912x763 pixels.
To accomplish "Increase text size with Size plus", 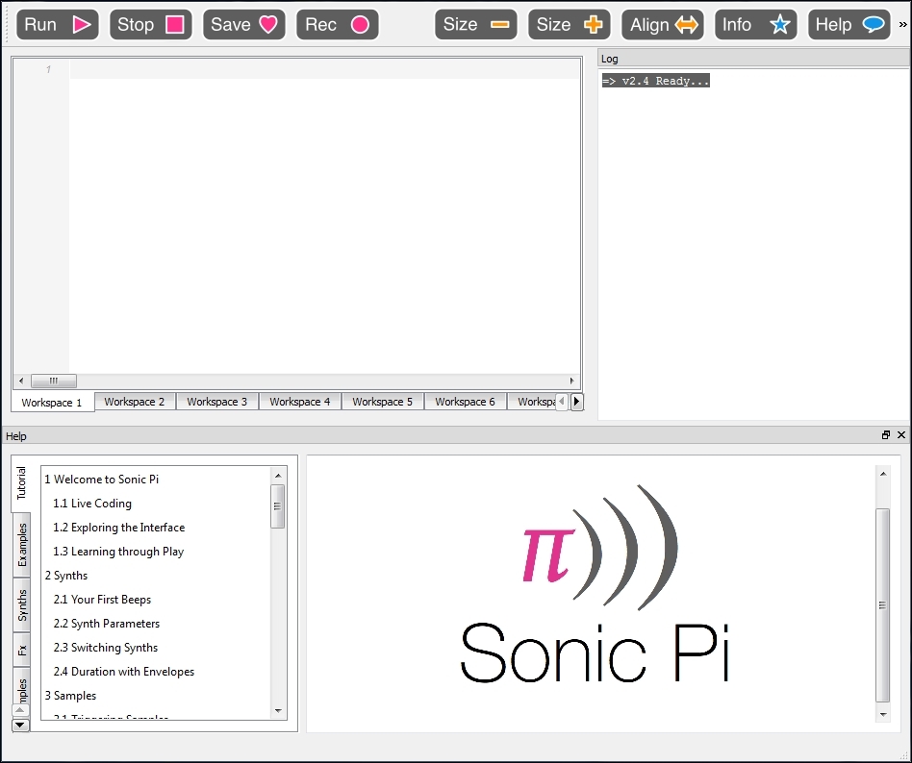I will [570, 24].
